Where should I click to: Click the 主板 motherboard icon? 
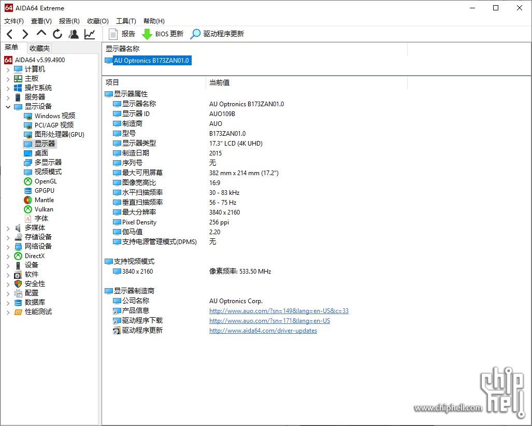pyautogui.click(x=18, y=79)
